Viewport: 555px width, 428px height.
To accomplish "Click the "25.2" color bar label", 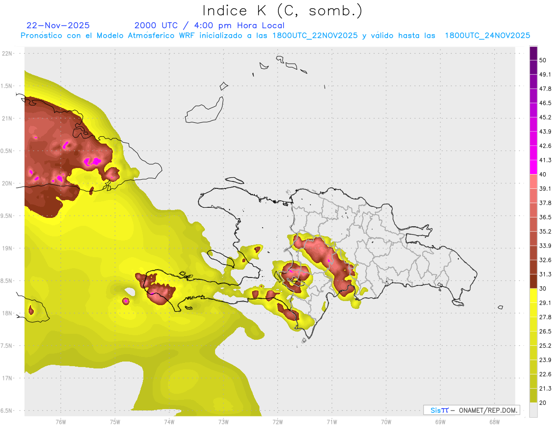I will point(545,345).
